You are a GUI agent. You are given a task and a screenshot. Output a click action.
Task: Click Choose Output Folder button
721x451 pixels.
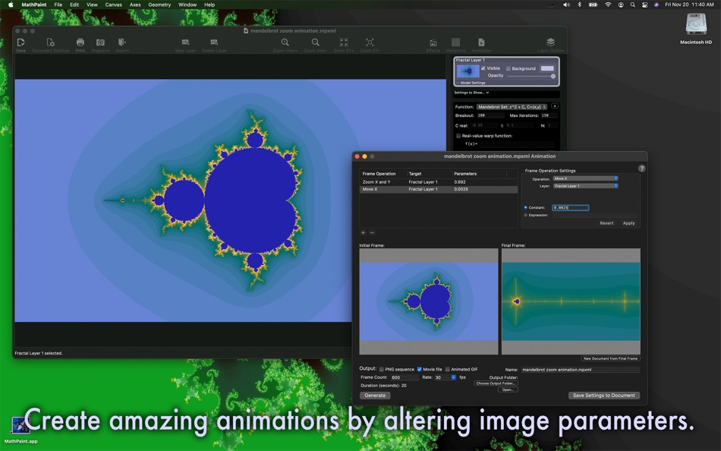(x=496, y=383)
